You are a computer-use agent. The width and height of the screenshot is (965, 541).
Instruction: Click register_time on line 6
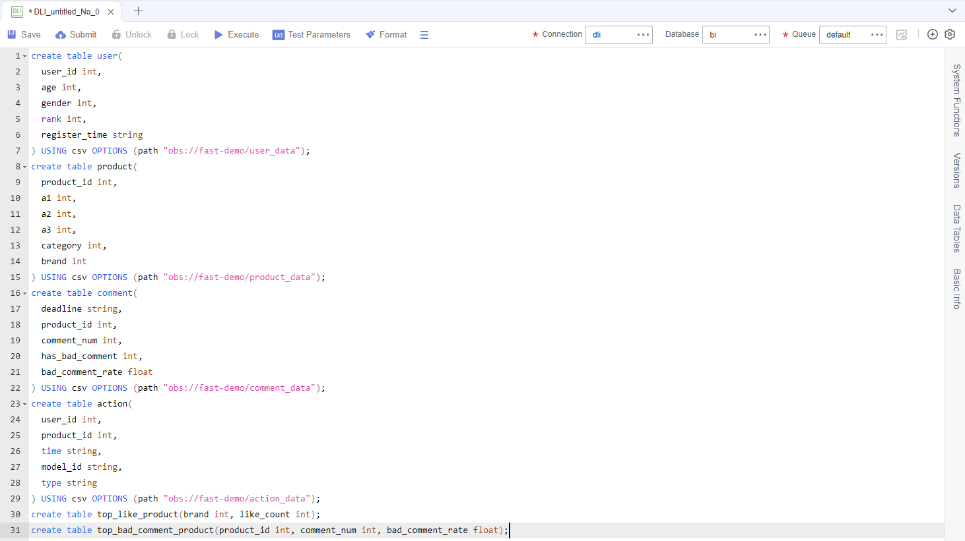tap(74, 135)
